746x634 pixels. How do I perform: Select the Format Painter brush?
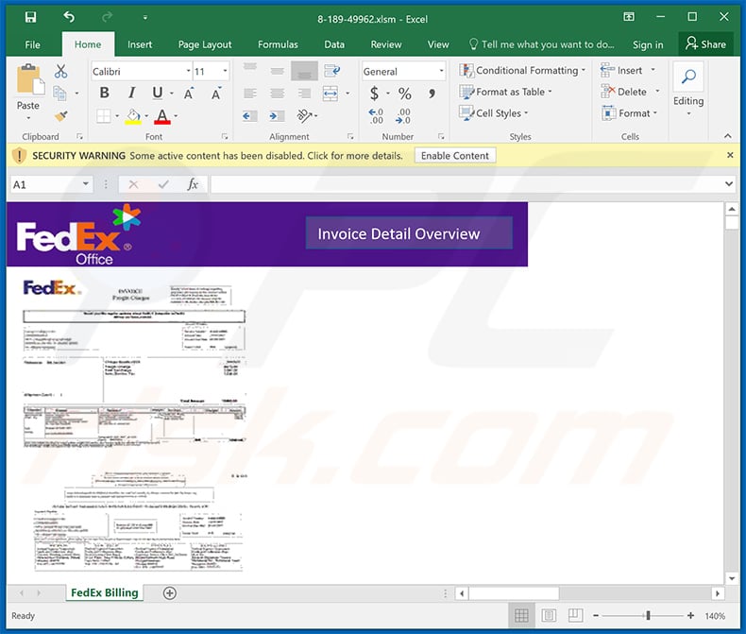[60, 115]
